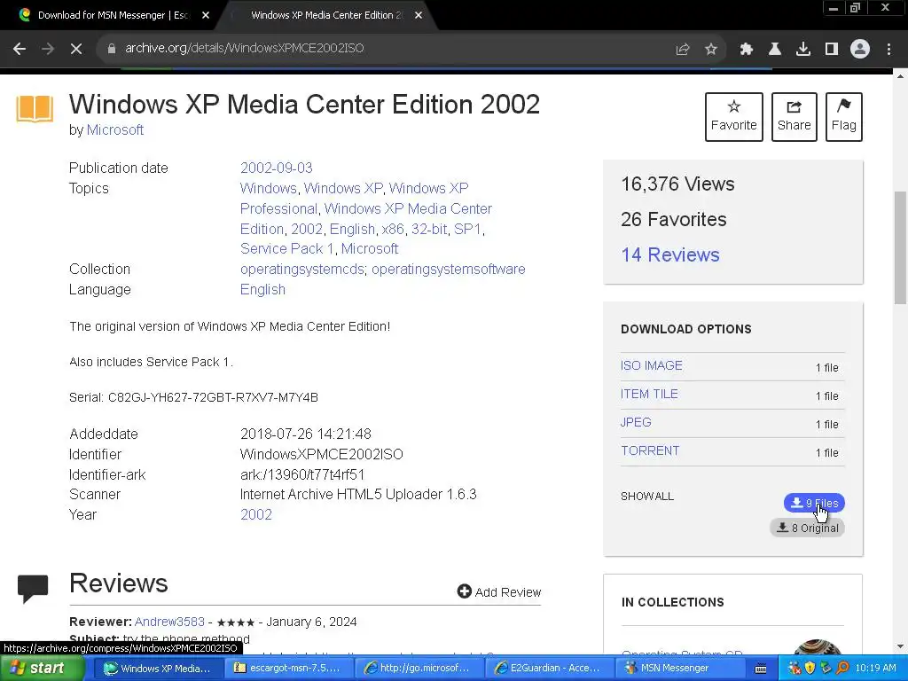Select the Windows XP Media Center Edition tab
This screenshot has height=681, width=908.
(327, 16)
